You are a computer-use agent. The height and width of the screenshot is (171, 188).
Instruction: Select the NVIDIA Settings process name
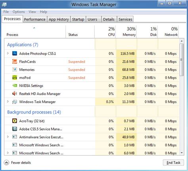click(31, 86)
